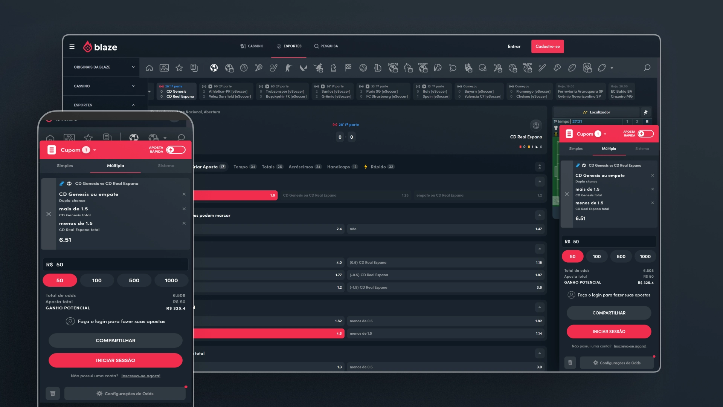This screenshot has width=723, height=407.
Task: Switch to Simples tab in desktop coupon
Action: coord(576,148)
